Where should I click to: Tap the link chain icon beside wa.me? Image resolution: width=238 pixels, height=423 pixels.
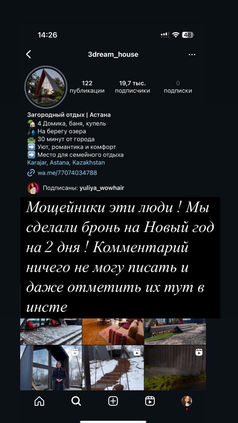click(x=31, y=173)
